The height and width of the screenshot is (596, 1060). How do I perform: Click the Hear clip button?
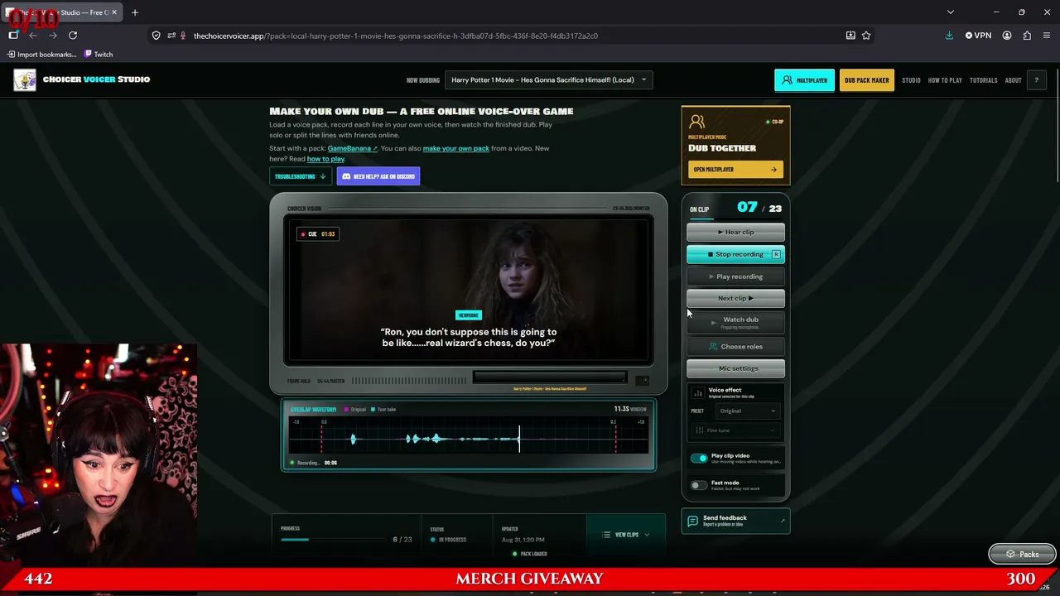[735, 233]
